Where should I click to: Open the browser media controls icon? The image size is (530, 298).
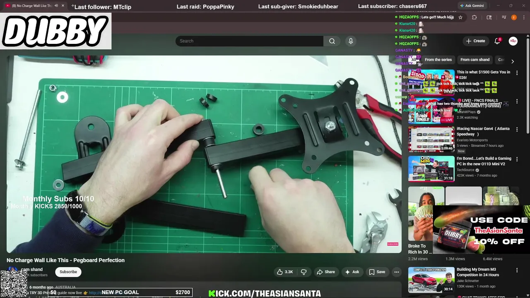click(504, 17)
